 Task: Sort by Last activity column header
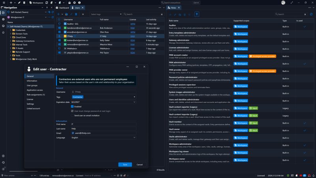[x=151, y=19]
